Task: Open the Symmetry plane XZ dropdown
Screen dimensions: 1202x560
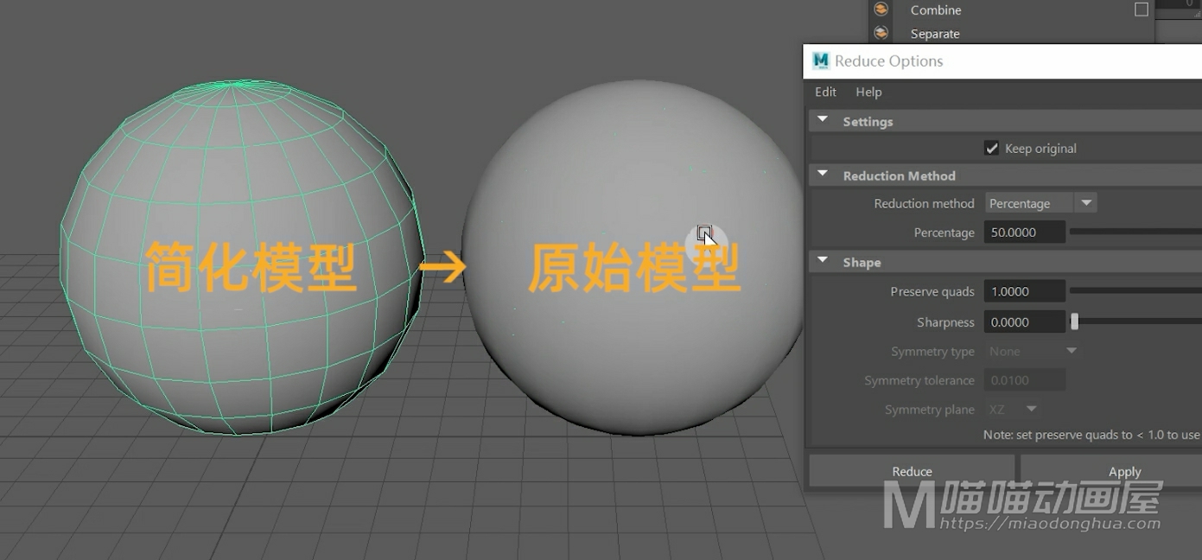Action: 1013,409
